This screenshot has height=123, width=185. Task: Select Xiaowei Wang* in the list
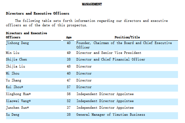[x=18, y=101]
